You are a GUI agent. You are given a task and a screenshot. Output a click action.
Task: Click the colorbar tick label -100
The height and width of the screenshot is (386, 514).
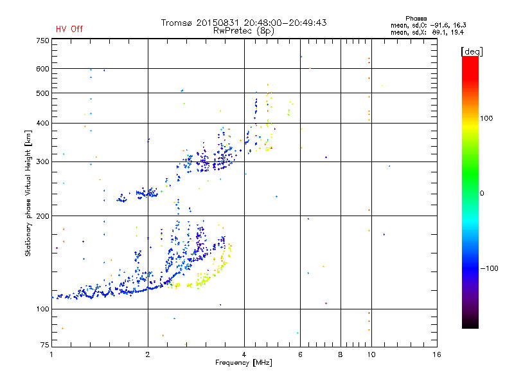[x=489, y=268]
